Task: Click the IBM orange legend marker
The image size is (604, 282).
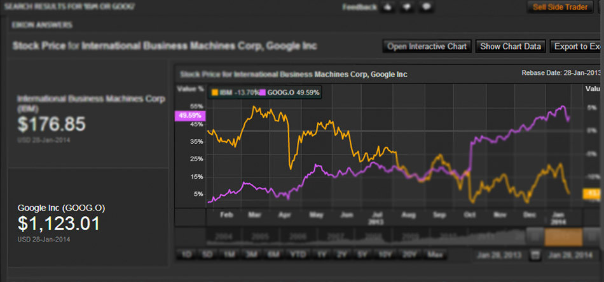Action: [x=215, y=93]
